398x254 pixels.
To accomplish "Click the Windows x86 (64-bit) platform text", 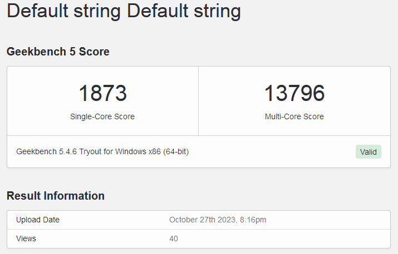I will (x=152, y=151).
